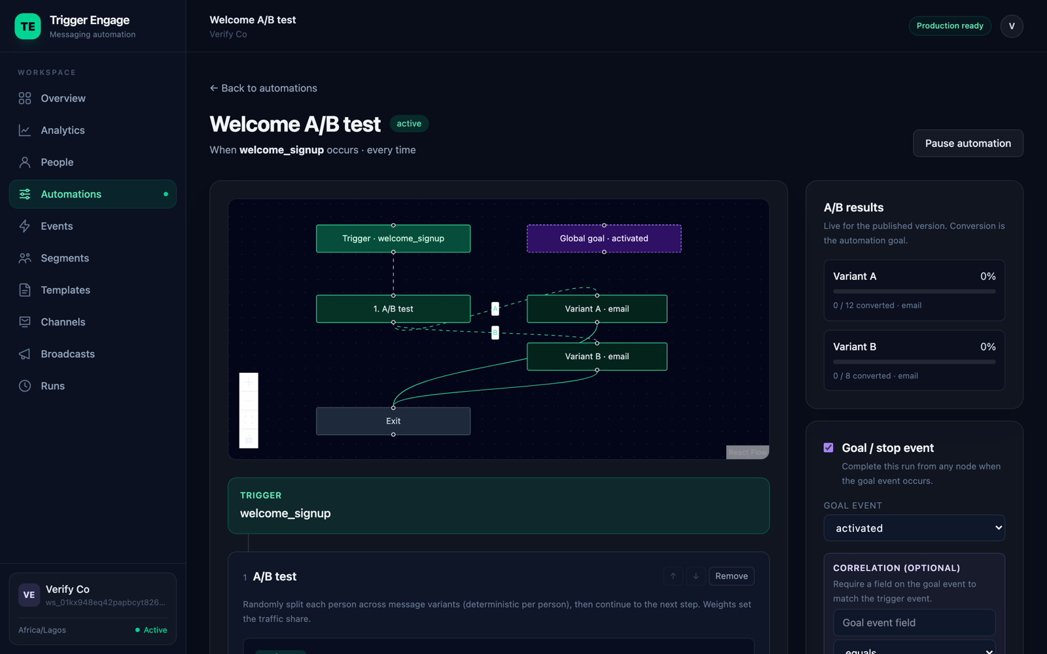Click the React Flow attribution link

coord(747,453)
